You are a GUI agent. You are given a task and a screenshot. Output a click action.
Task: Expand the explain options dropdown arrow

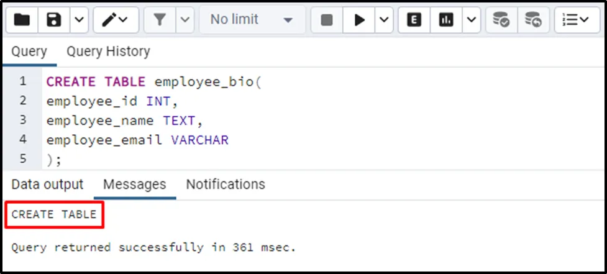tap(471, 20)
